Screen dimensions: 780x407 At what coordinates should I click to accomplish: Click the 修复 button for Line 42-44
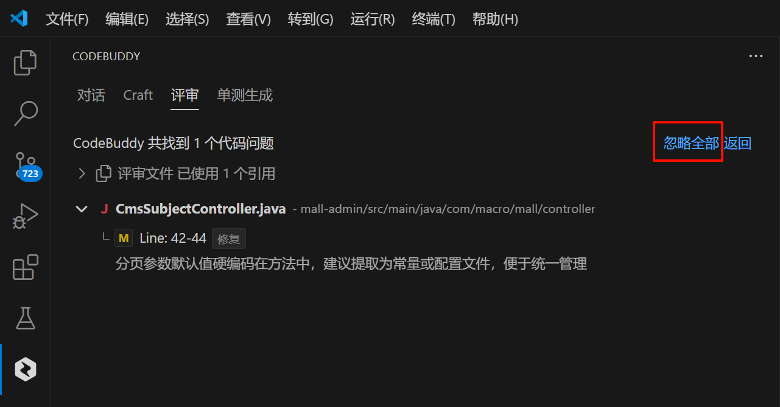[x=229, y=239]
